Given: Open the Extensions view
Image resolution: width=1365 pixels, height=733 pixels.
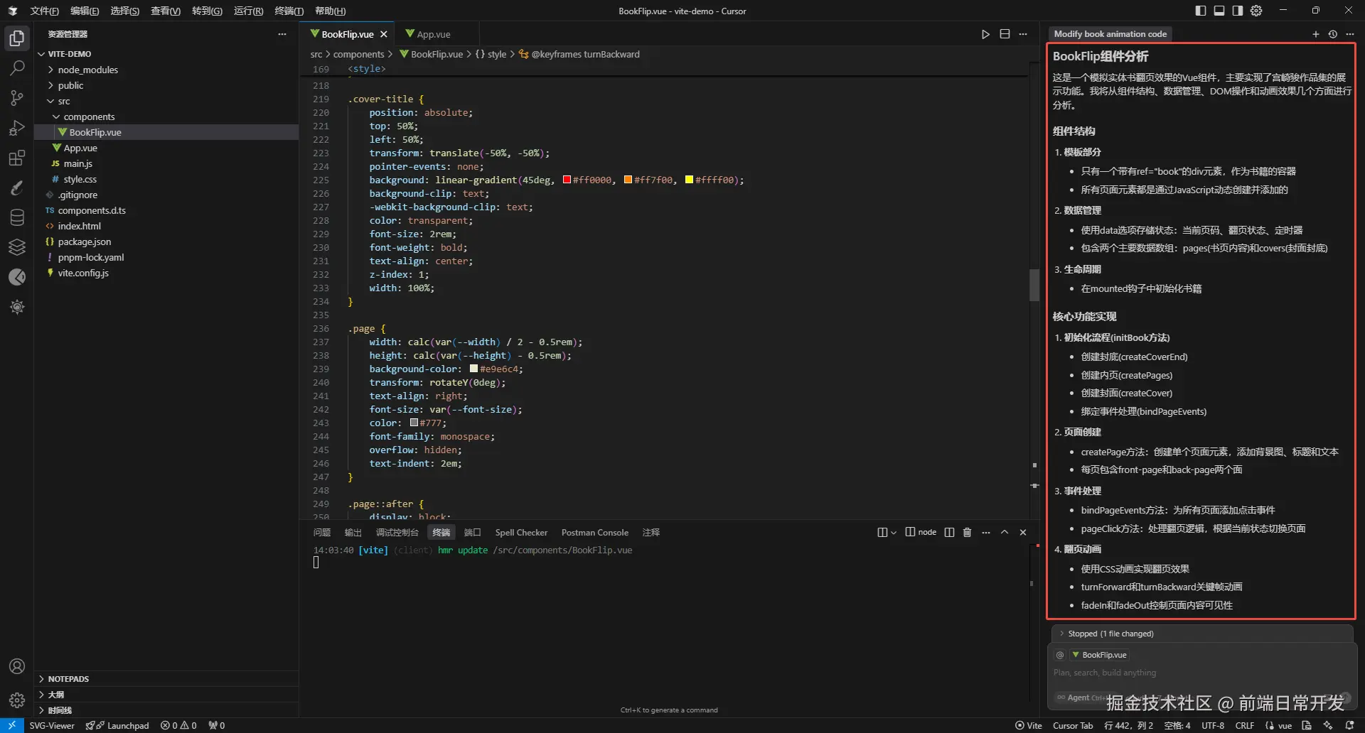Looking at the screenshot, I should tap(17, 158).
